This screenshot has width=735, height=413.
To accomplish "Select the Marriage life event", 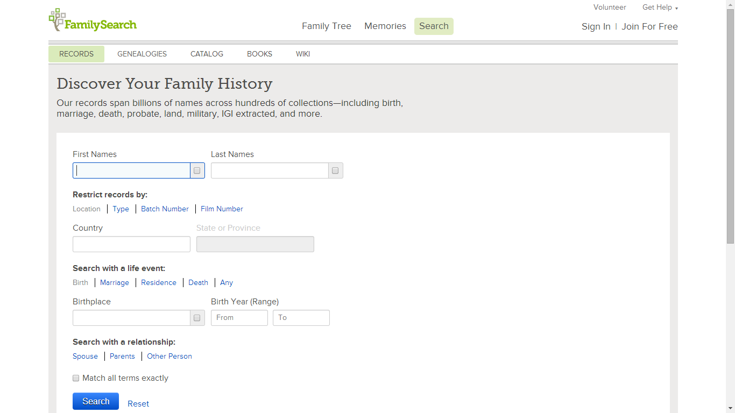I will (x=115, y=282).
